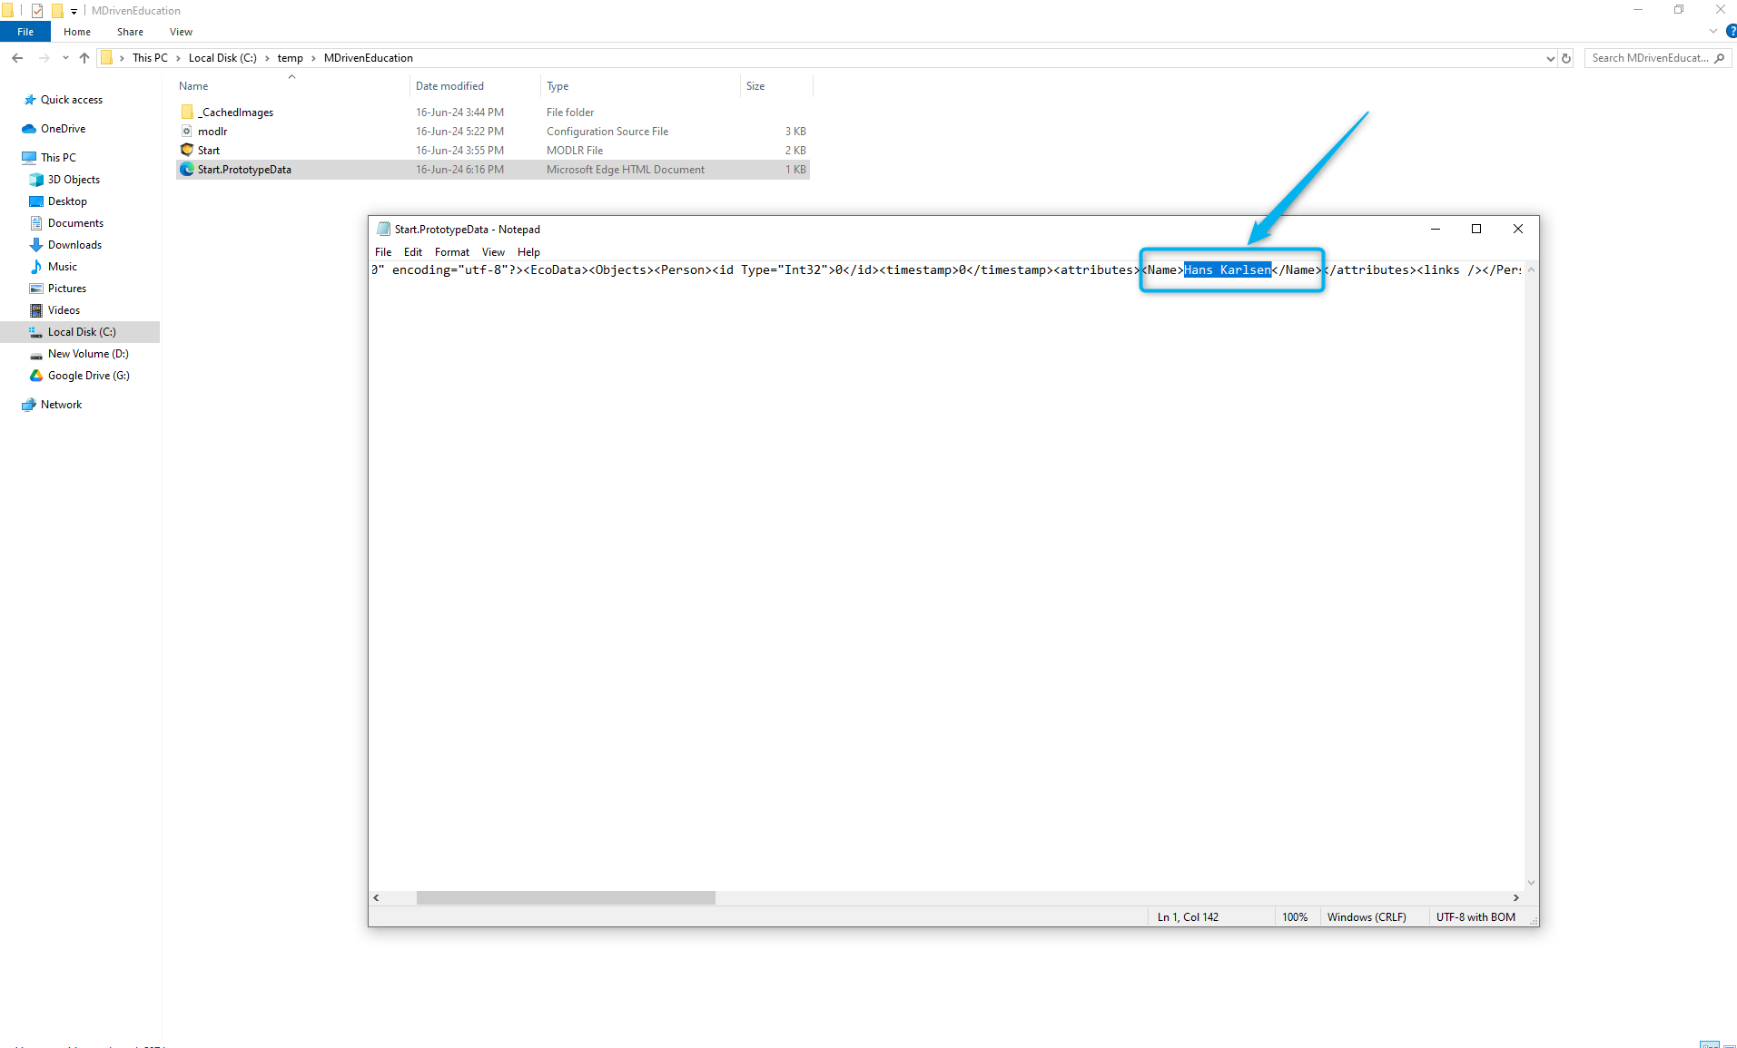This screenshot has height=1048, width=1737.
Task: Click the Notepad horizontal scrollbar thumb
Action: [x=565, y=897]
